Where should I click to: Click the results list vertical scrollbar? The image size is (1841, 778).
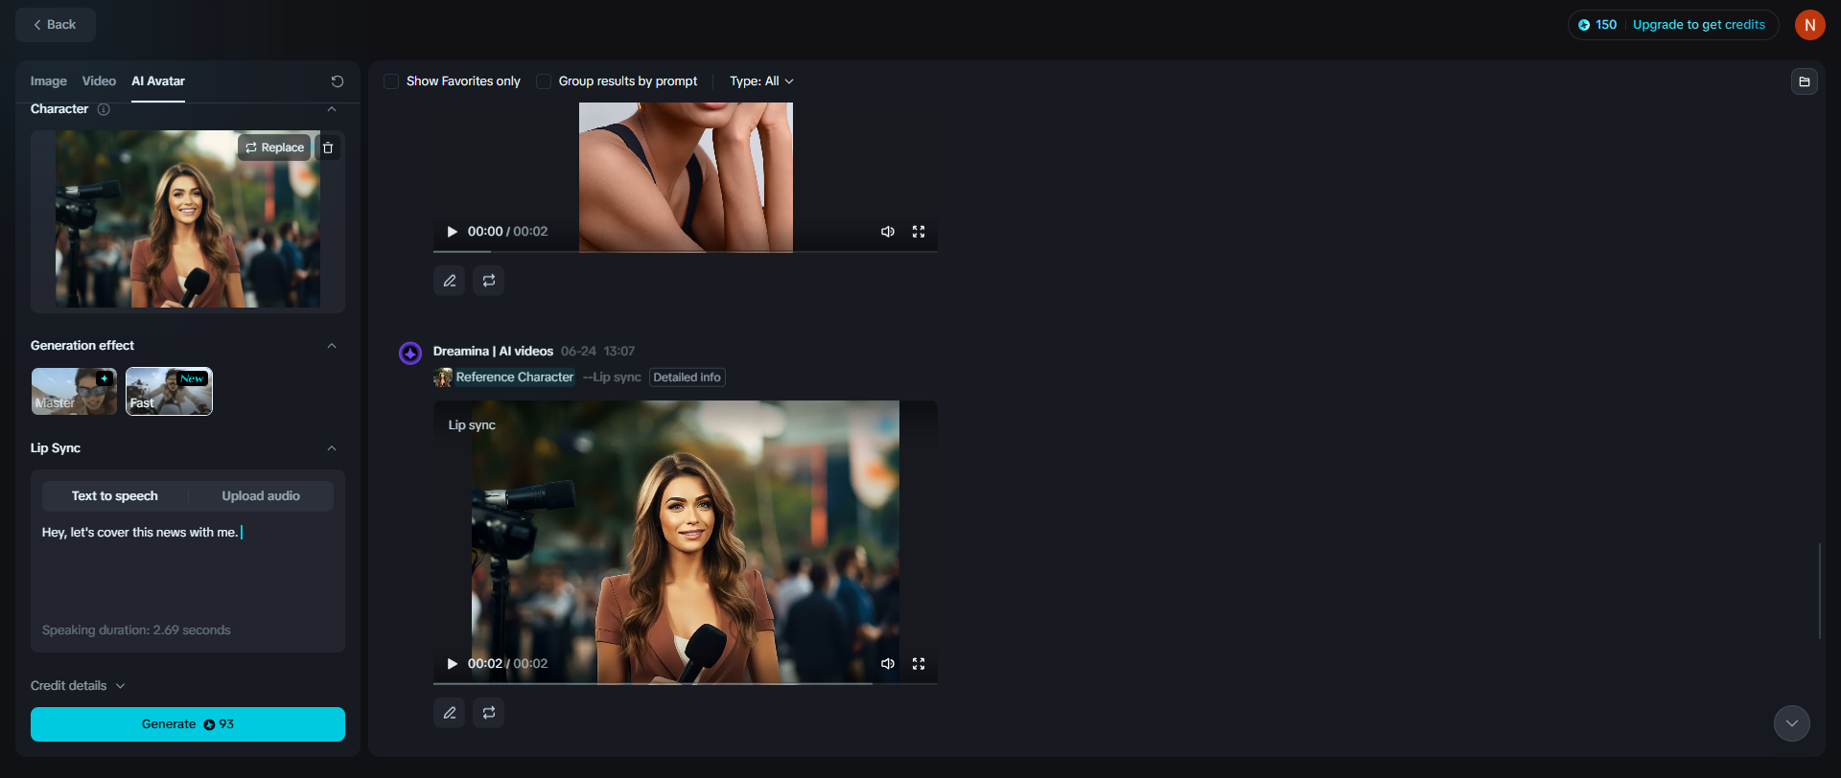[1819, 591]
